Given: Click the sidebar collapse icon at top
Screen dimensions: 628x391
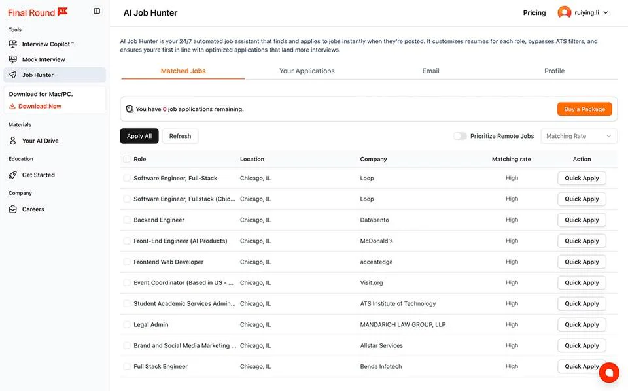Looking at the screenshot, I should click(97, 11).
